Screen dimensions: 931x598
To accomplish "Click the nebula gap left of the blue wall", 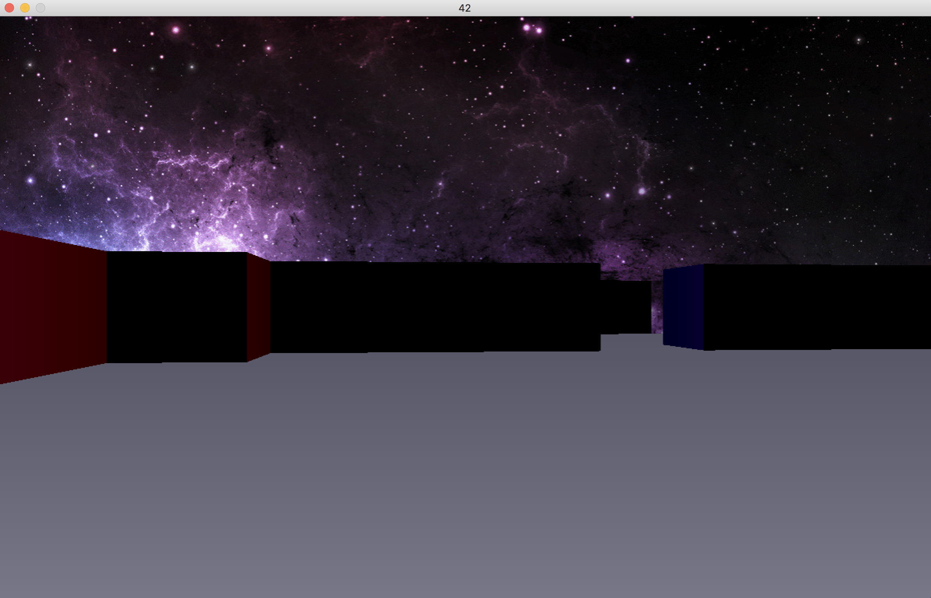I will point(657,307).
